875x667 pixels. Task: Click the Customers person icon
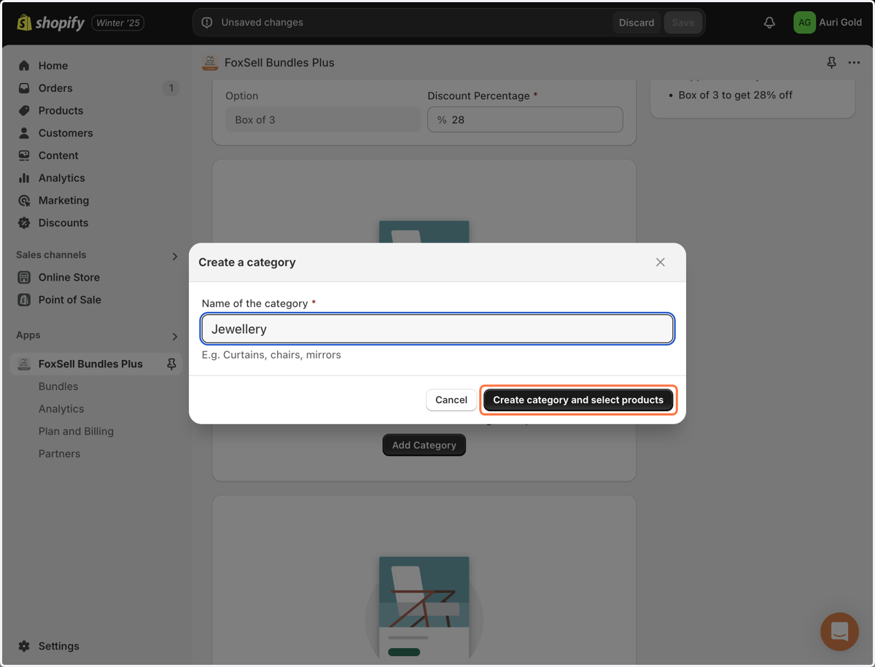click(x=24, y=133)
